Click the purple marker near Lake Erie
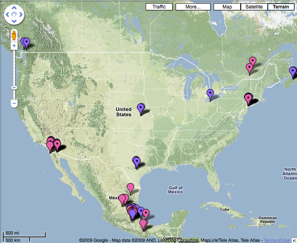297x243 pixels. click(210, 93)
